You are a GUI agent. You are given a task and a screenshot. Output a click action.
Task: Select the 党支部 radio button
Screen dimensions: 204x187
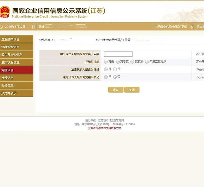132,62
